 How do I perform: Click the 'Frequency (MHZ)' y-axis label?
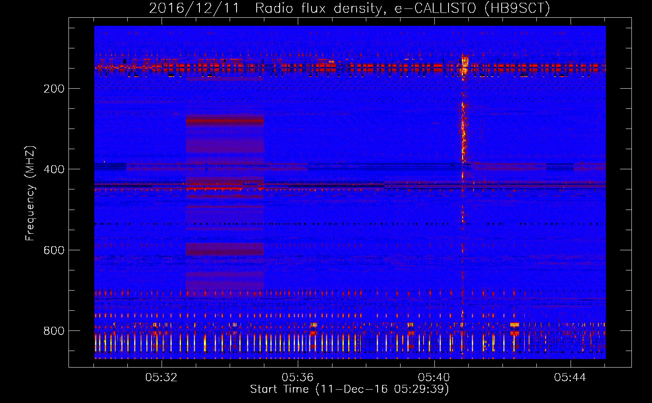[x=30, y=193]
